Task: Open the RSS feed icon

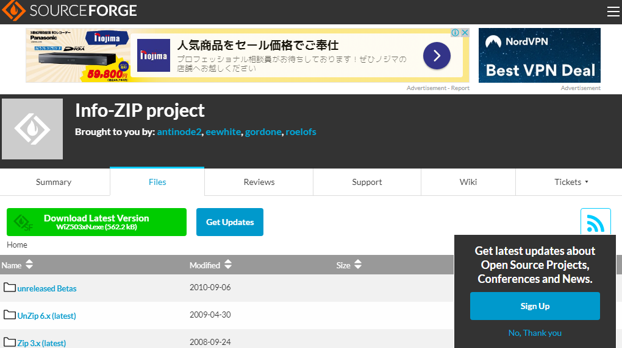Action: coord(595,222)
